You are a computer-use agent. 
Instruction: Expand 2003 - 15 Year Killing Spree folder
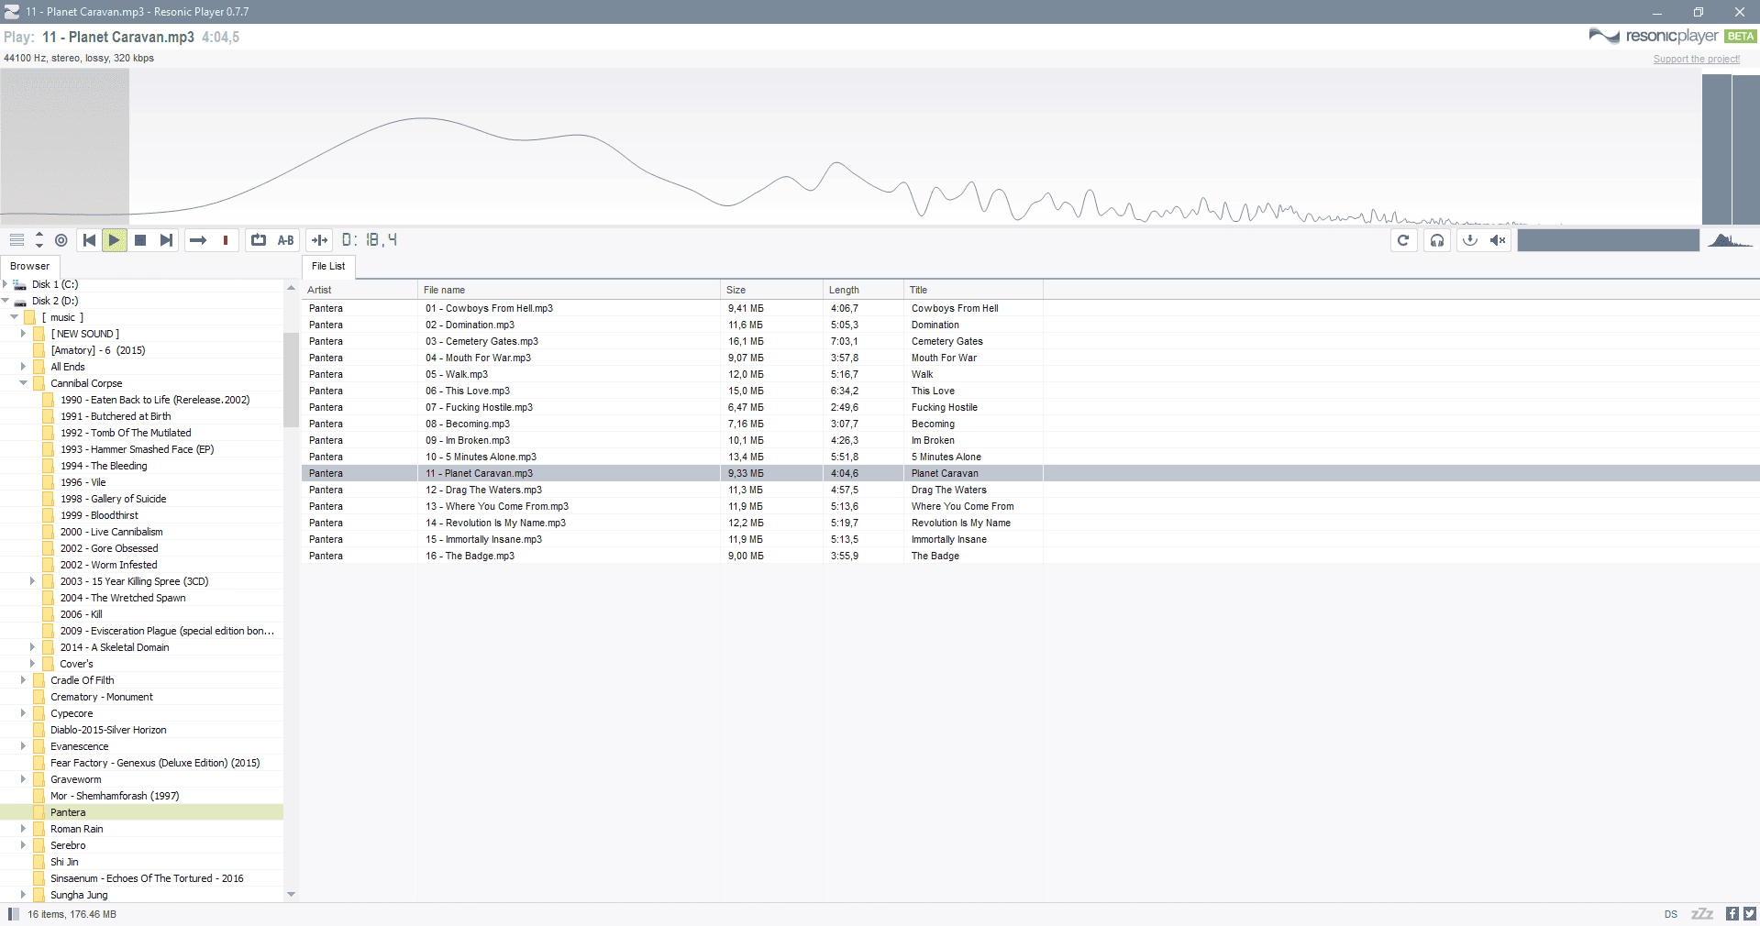tap(33, 581)
